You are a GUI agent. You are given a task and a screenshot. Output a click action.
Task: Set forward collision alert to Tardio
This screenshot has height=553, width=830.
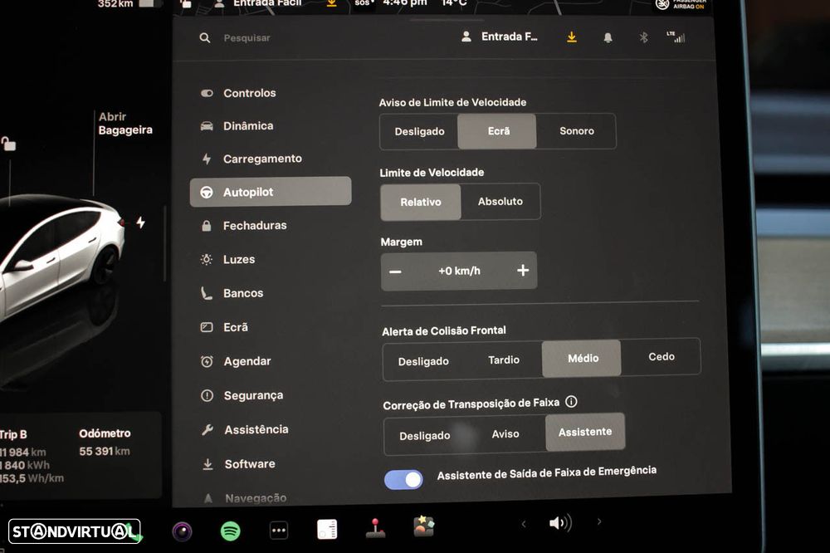click(x=504, y=360)
